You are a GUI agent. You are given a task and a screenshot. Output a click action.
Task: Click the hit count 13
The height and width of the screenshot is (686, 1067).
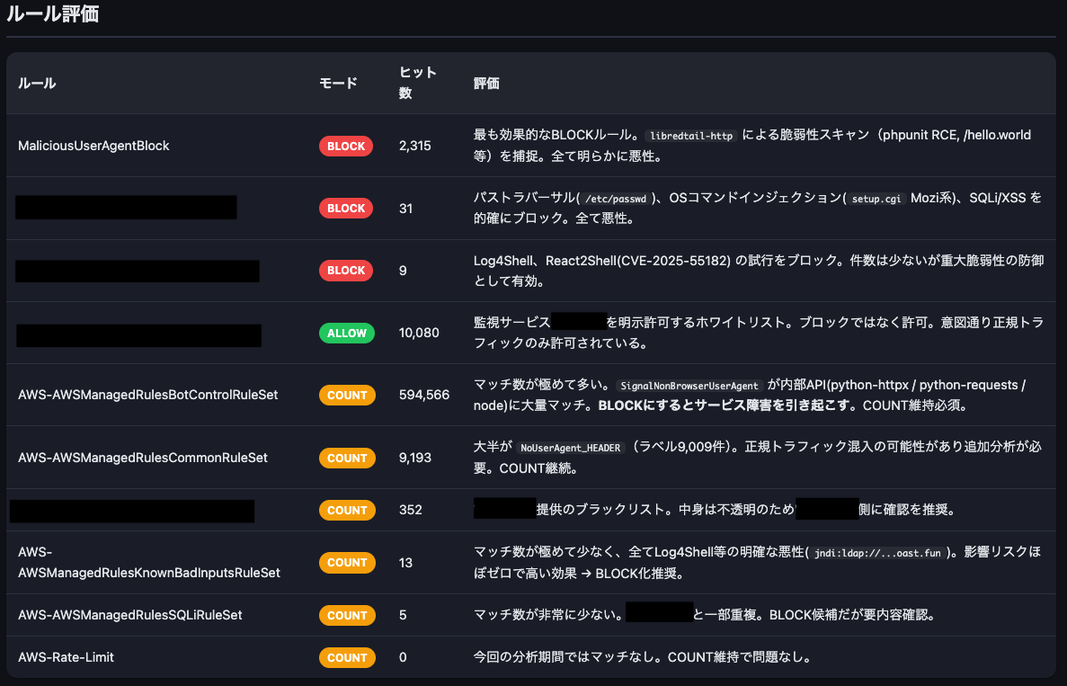coord(405,563)
